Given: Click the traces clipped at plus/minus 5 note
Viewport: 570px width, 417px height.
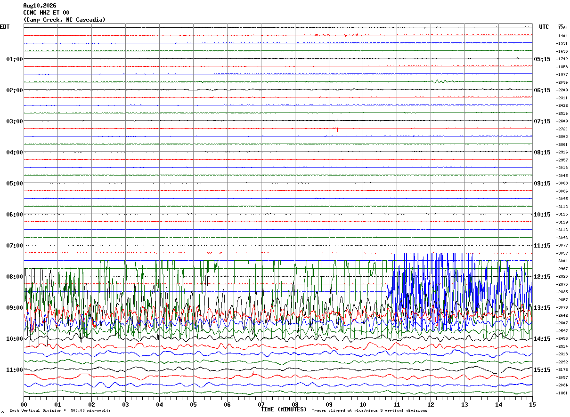Looking at the screenshot, I should [369, 411].
